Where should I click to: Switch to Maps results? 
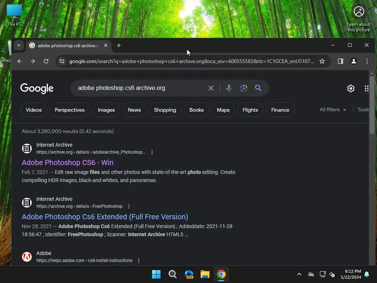(223, 110)
